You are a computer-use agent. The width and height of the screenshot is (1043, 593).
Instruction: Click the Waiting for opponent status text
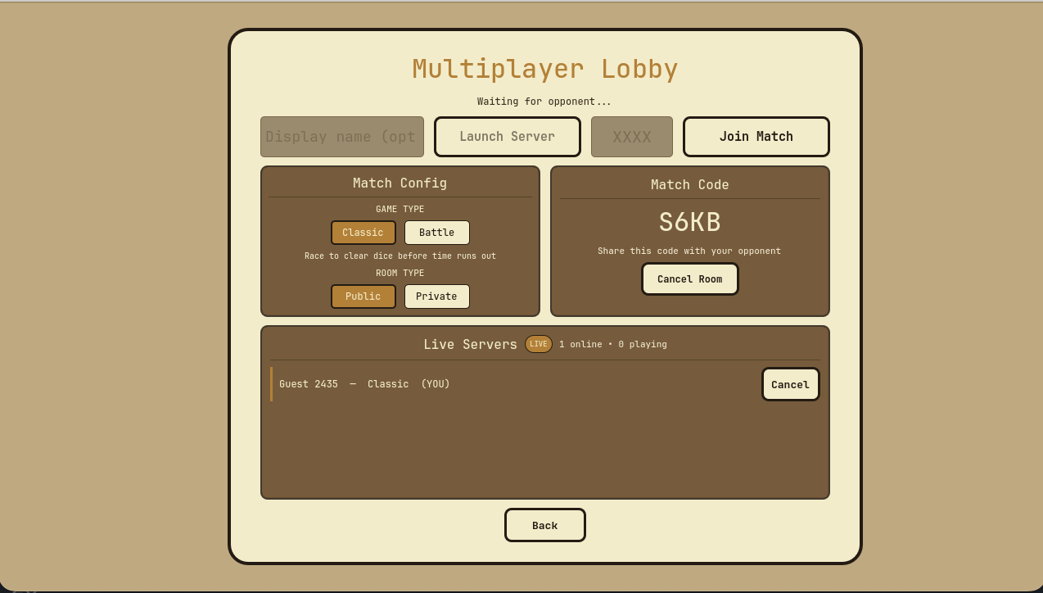544,101
